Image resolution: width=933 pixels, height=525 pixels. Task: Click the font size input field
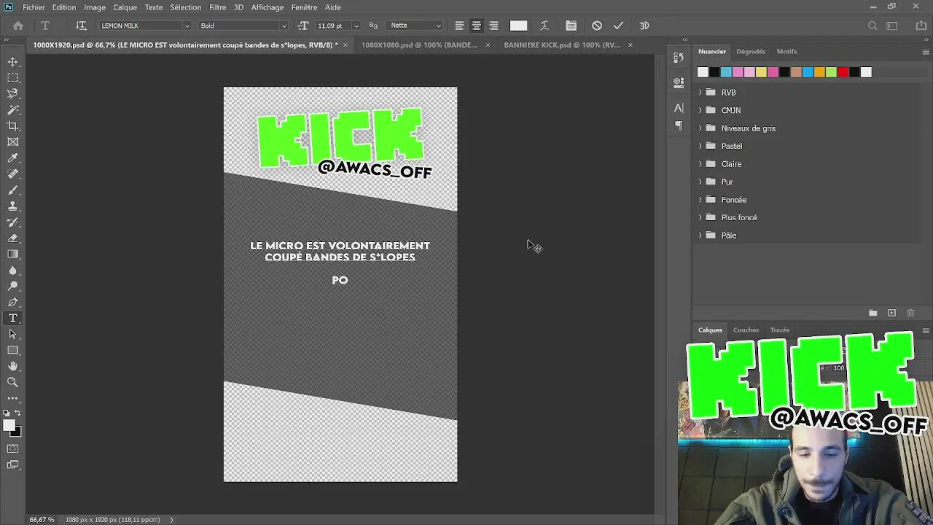coord(333,26)
